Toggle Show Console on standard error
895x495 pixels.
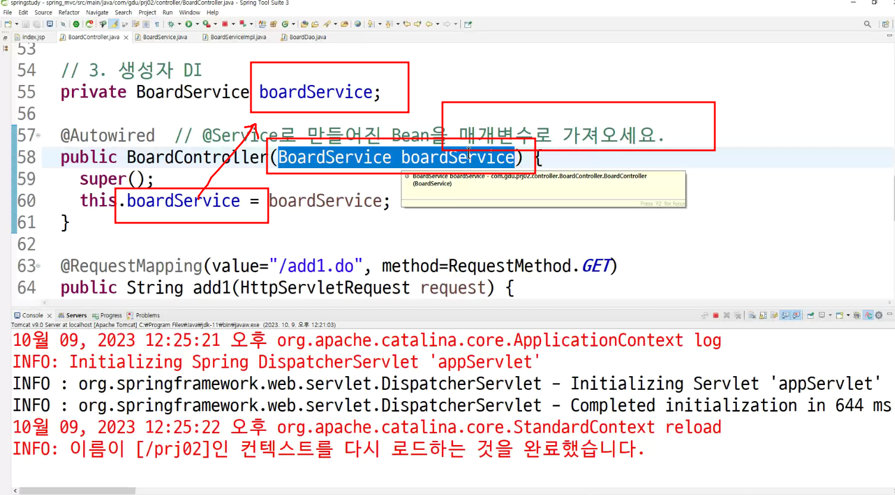pyautogui.click(x=796, y=316)
